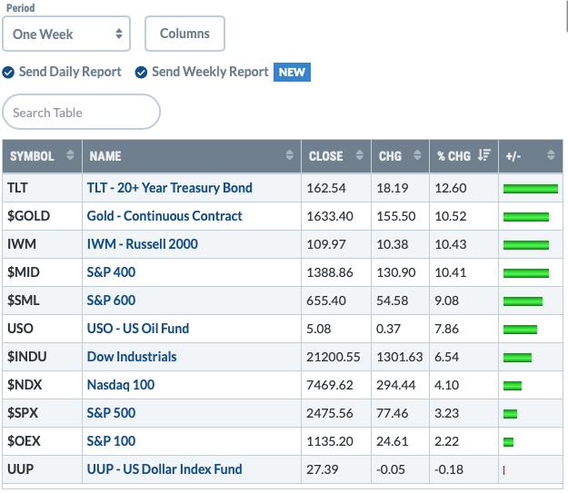The width and height of the screenshot is (568, 493).
Task: Click the close value 2475.56
Action: (330, 413)
